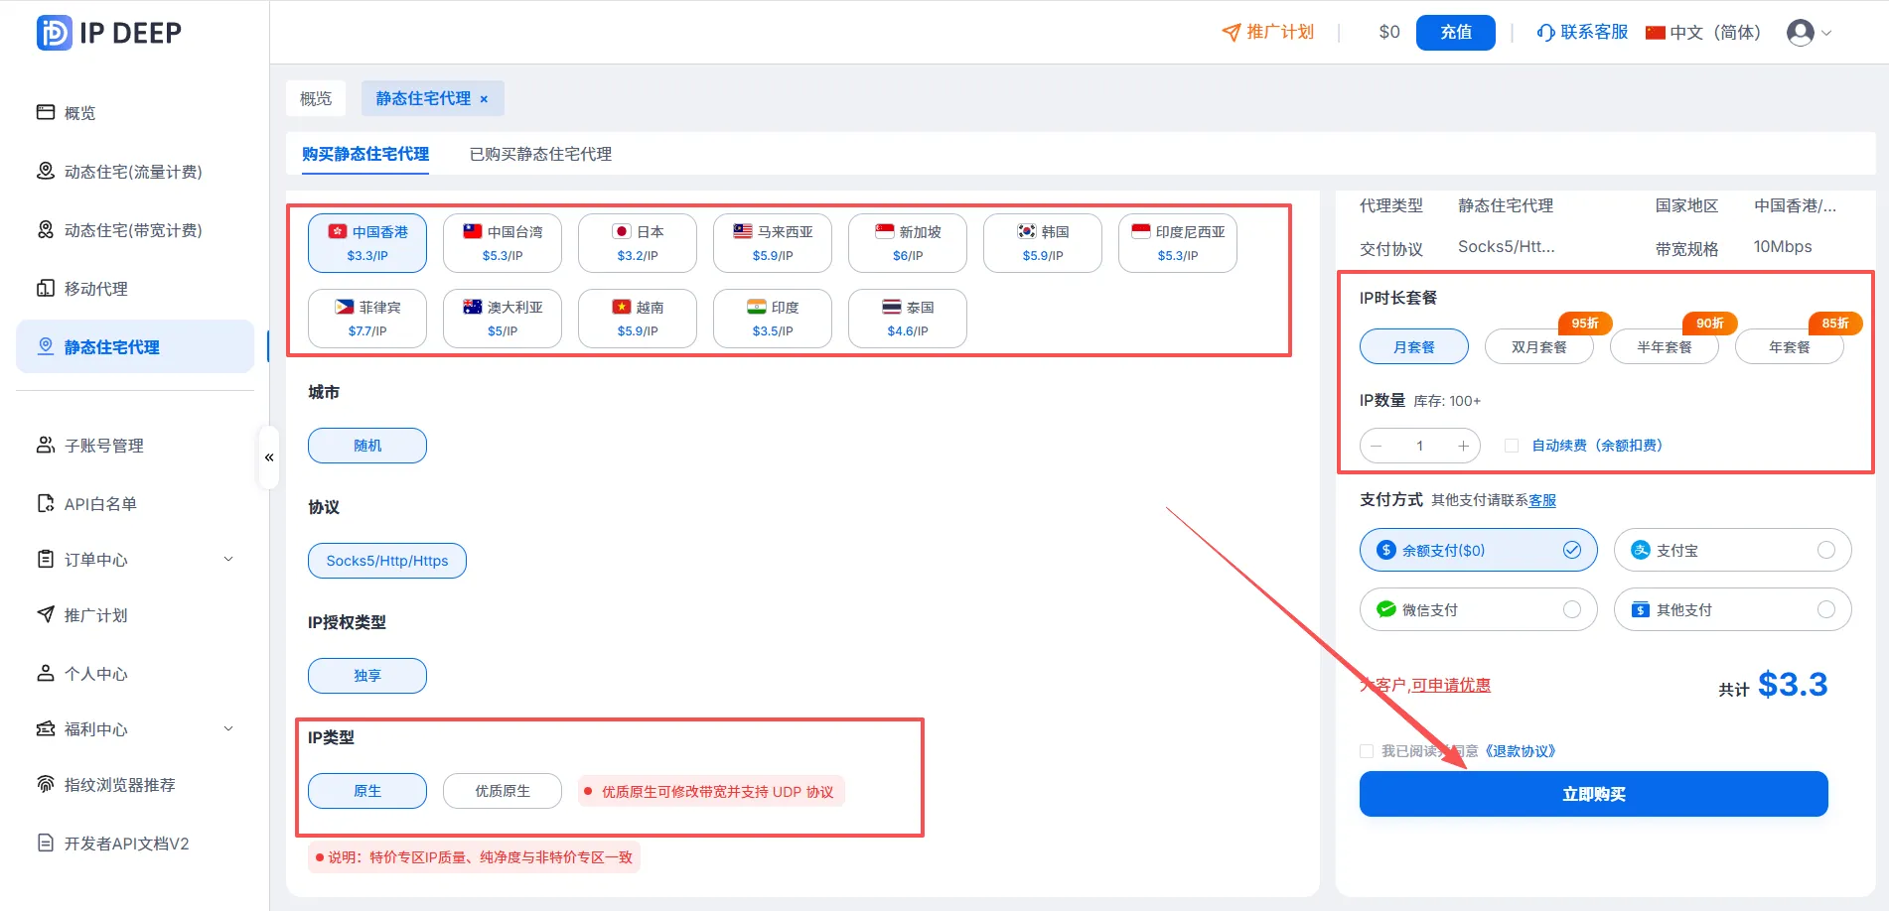Screen dimensions: 1889x911
Task: Click the 指纹浏览器推荐 fingerprint icon
Action: 46,784
